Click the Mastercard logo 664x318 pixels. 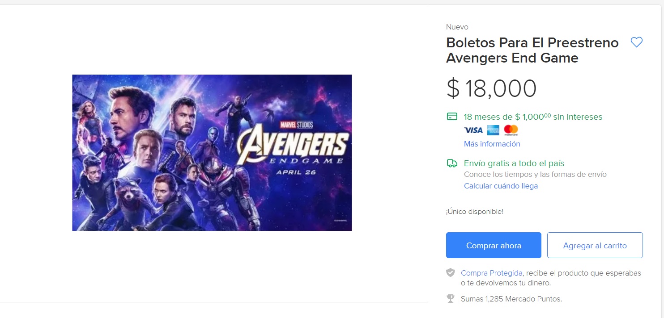click(511, 130)
